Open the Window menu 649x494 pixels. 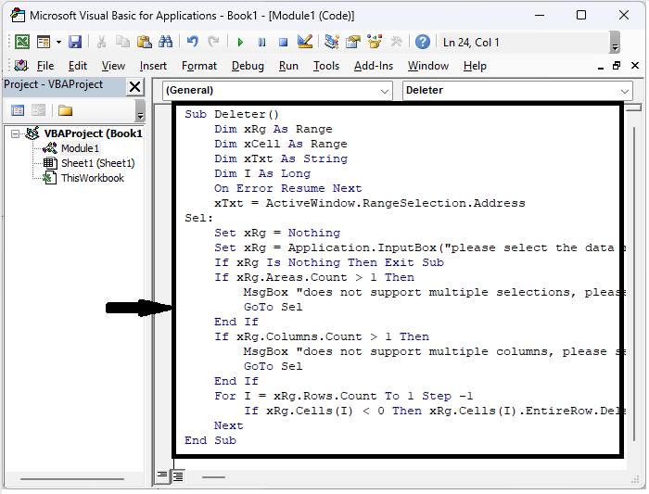(x=428, y=66)
